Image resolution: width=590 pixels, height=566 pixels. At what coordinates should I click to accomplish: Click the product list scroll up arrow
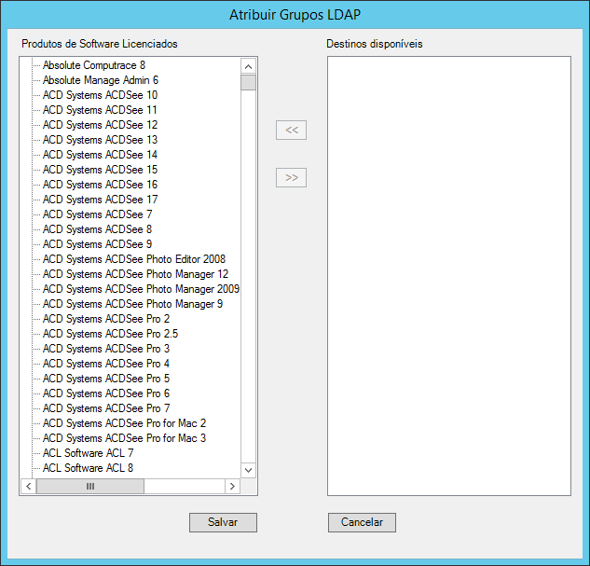[x=248, y=66]
